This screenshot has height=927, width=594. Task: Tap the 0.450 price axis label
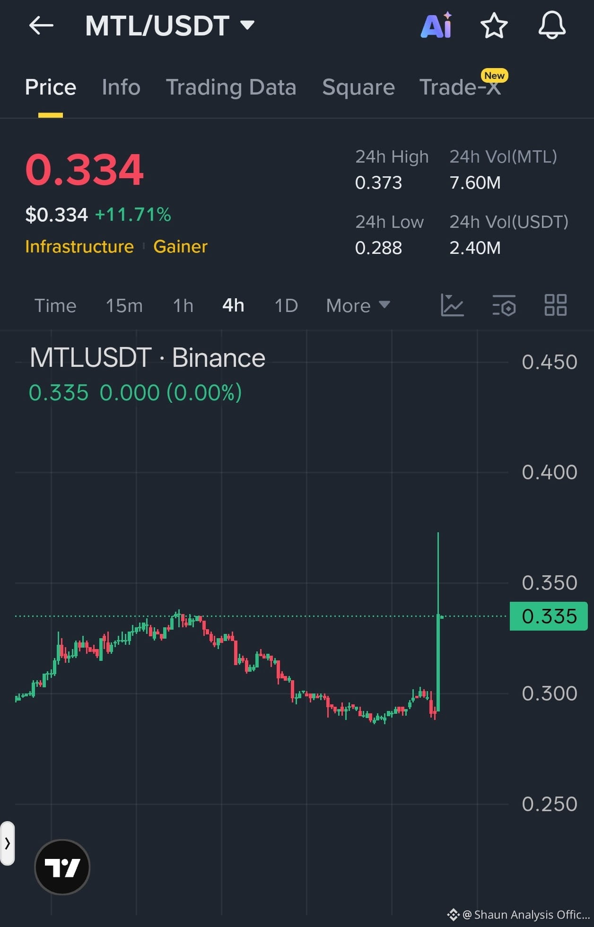[x=550, y=362]
